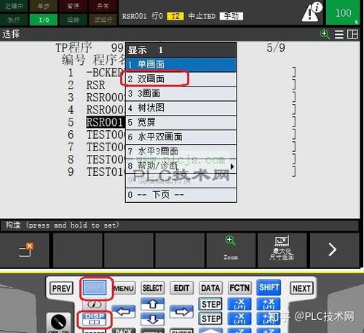364x333 pixels.
Task: Click the yellow T2 mode indicator
Action: pos(175,16)
